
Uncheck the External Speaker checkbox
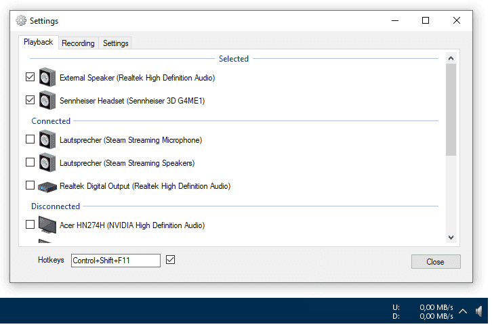30,78
